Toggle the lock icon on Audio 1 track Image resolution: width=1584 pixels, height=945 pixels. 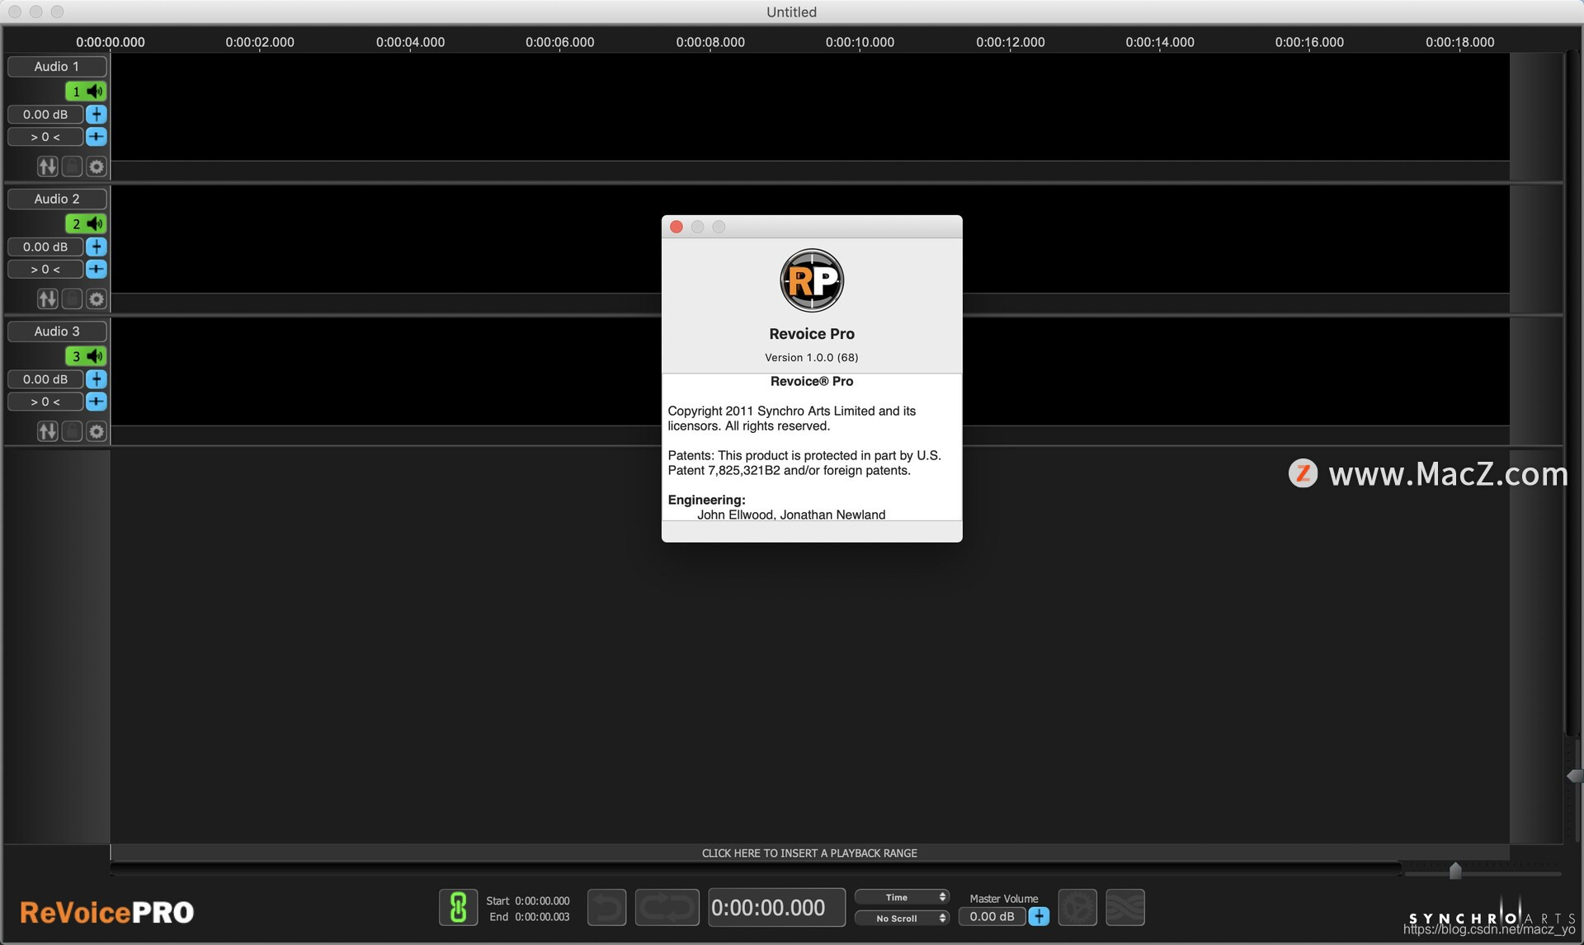point(73,167)
